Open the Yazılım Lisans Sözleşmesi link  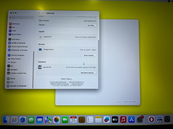click(58, 82)
